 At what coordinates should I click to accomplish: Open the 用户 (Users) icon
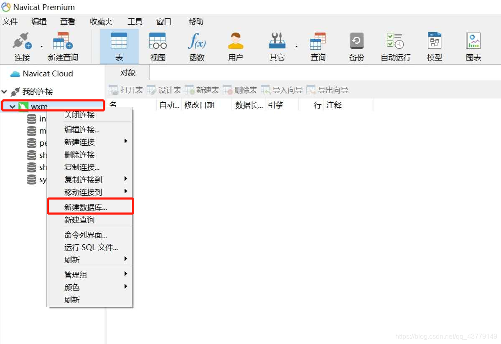(235, 45)
